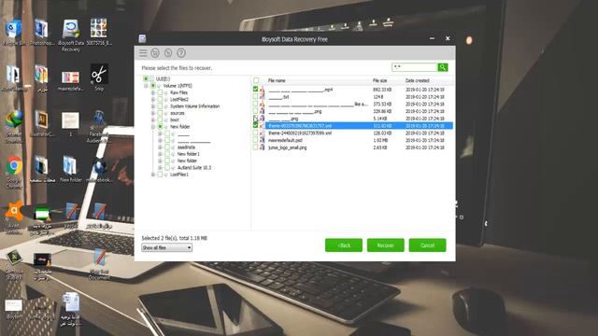Expand the System Volume Information node
This screenshot has height=336, width=598.
tap(153, 106)
